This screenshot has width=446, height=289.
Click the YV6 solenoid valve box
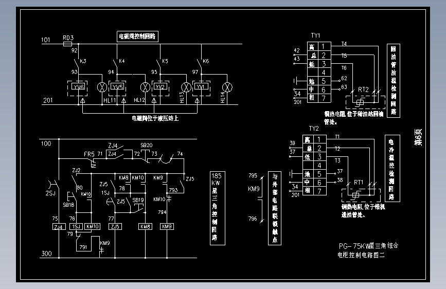[x=78, y=86]
